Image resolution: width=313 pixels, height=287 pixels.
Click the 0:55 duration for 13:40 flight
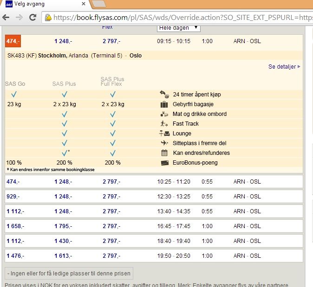tap(207, 211)
